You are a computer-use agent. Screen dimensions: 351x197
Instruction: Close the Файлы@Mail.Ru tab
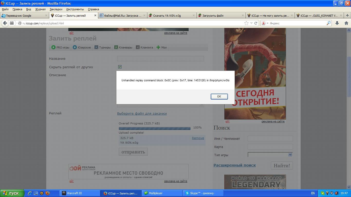144,15
